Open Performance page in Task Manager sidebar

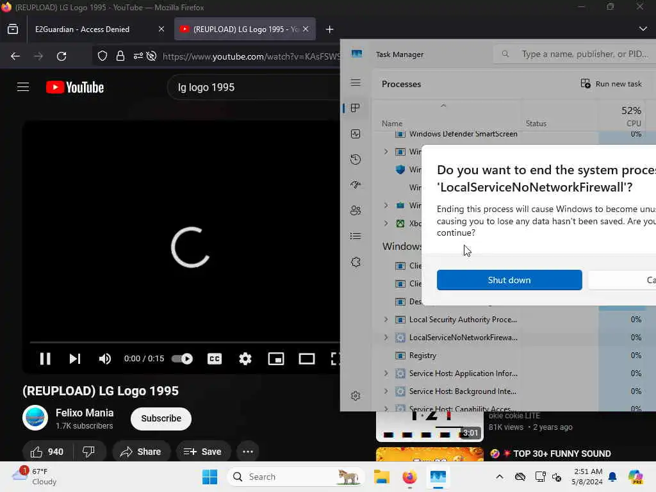point(356,134)
